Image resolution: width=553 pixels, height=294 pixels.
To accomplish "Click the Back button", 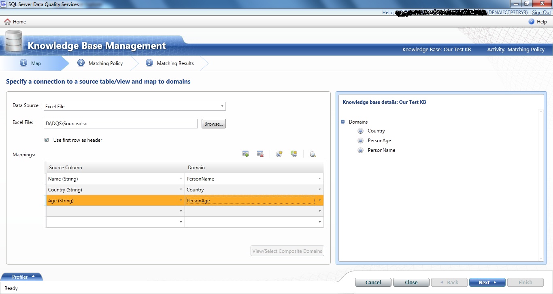I will point(449,282).
